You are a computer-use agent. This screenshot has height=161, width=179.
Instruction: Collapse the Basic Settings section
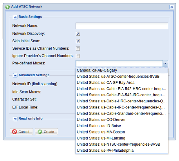(x=15, y=17)
